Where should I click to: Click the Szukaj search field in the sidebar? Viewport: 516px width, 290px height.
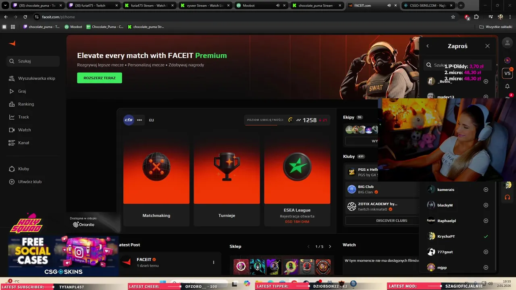click(x=33, y=61)
